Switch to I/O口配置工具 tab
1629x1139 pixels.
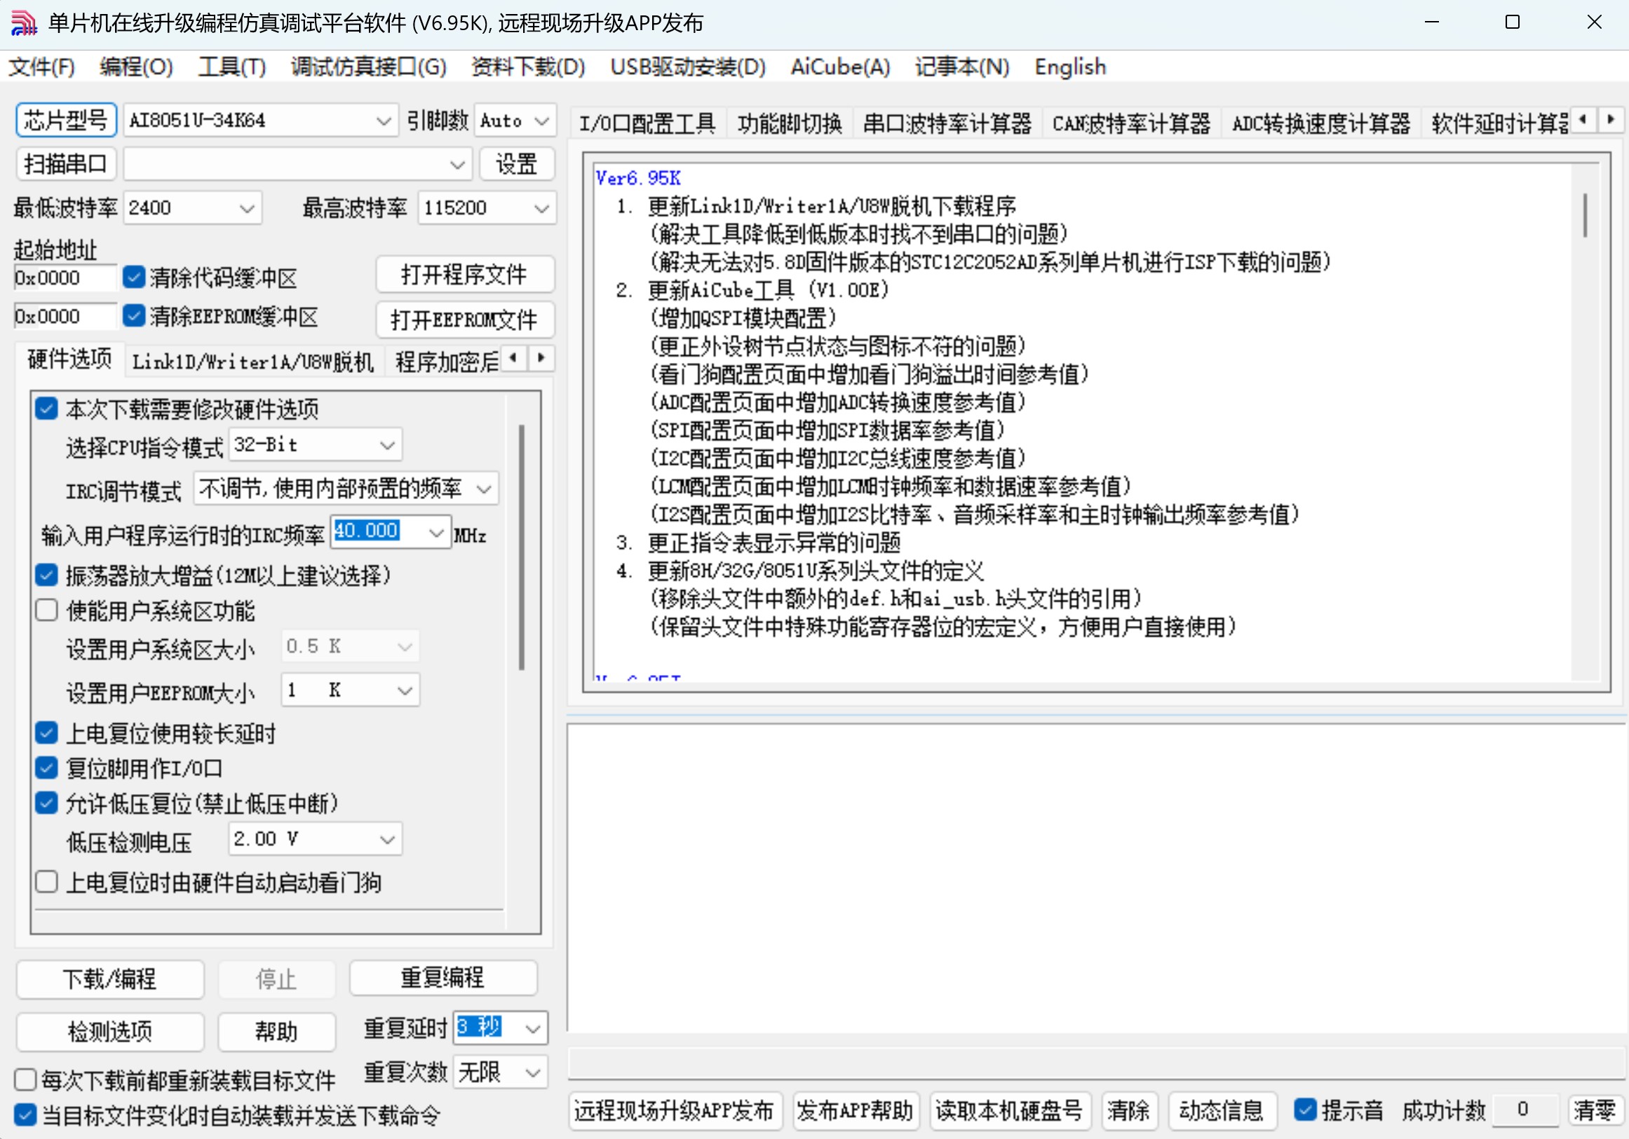point(647,123)
